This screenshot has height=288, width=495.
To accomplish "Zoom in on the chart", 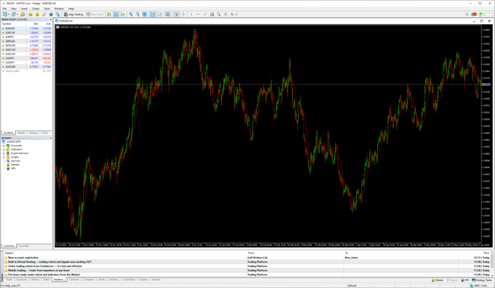I will (x=130, y=14).
